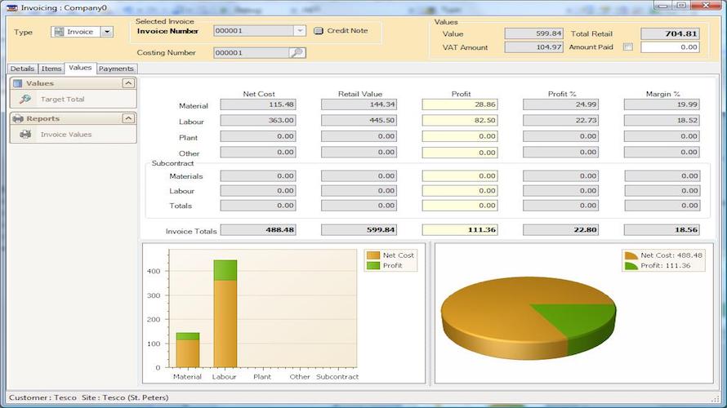Click the Target Total magnifier icon
This screenshot has width=727, height=408.
25,99
